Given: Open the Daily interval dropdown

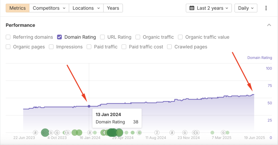Looking at the screenshot, I should pyautogui.click(x=246, y=8).
